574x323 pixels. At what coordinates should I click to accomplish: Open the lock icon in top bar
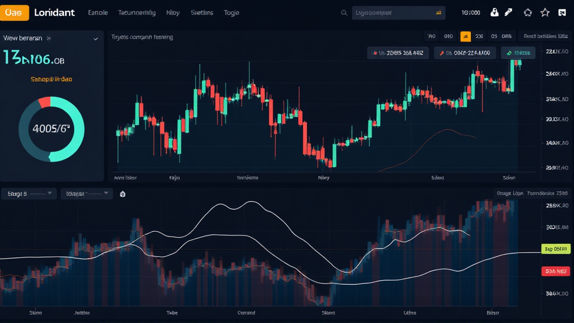pos(494,12)
